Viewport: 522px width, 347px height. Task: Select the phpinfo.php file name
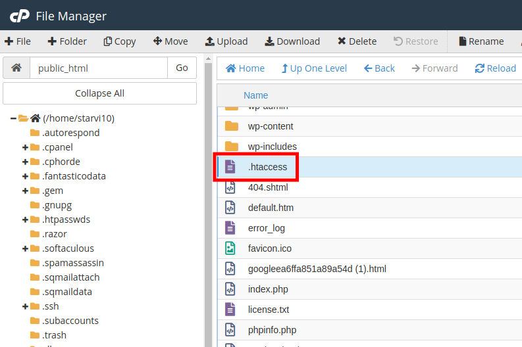pyautogui.click(x=272, y=330)
